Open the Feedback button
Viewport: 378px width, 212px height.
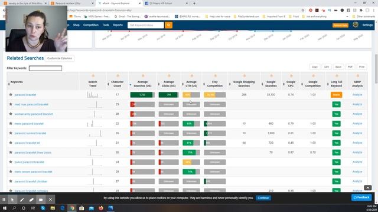pyautogui.click(x=361, y=197)
